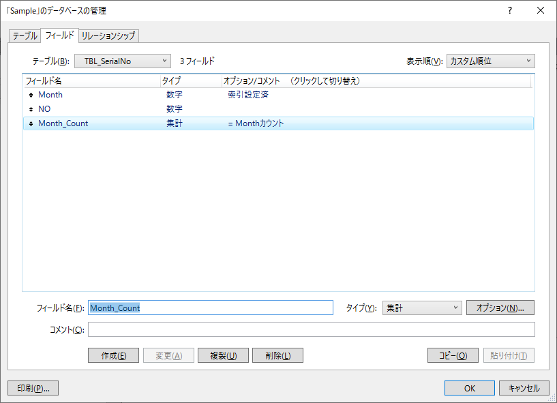Screen dimensions: 557x403
Task: Switch to the テーブル tab
Action: tap(25, 35)
